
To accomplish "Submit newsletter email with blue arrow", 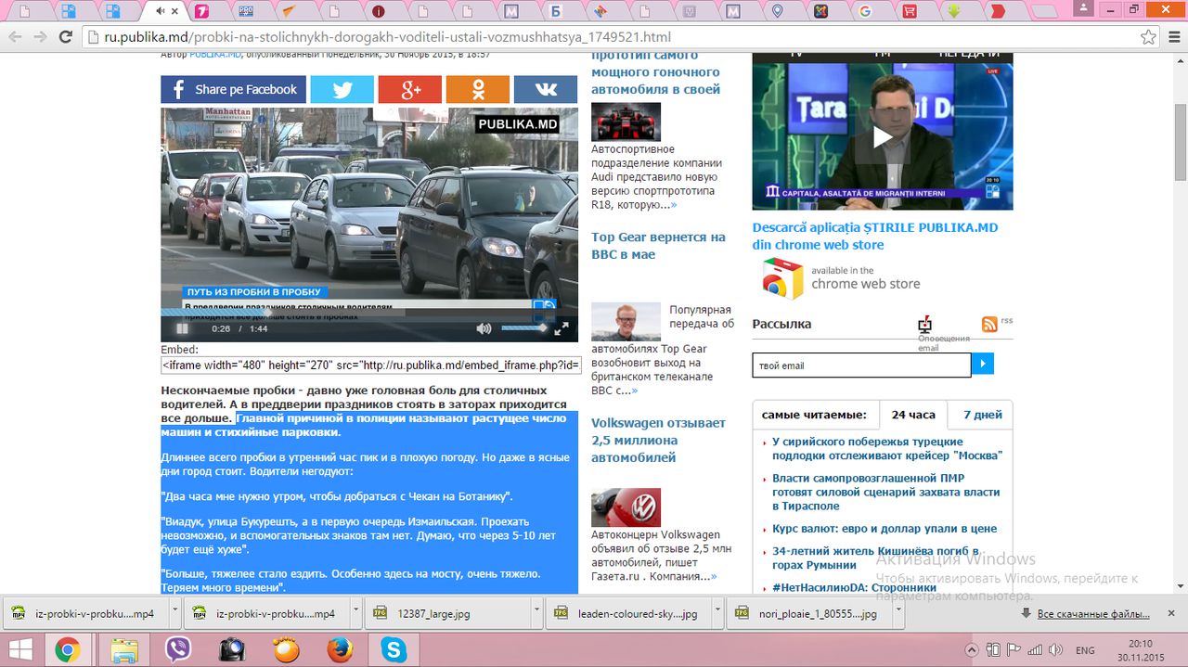I will (x=983, y=364).
